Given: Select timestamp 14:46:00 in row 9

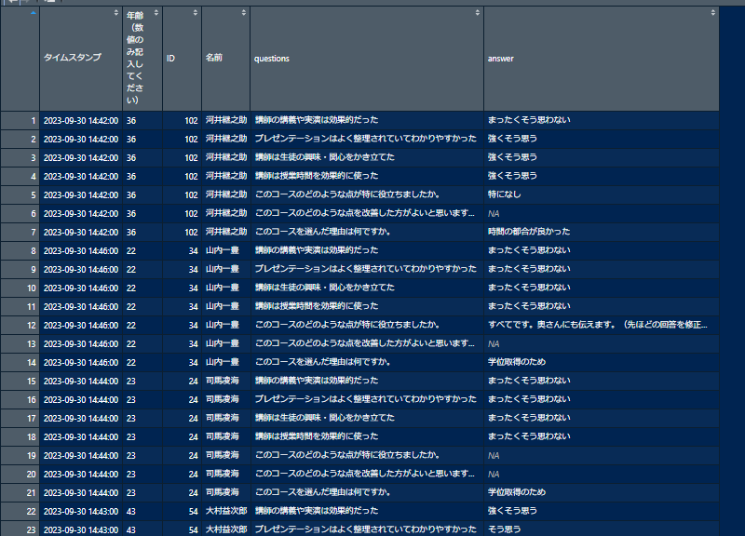Looking at the screenshot, I should coord(81,270).
